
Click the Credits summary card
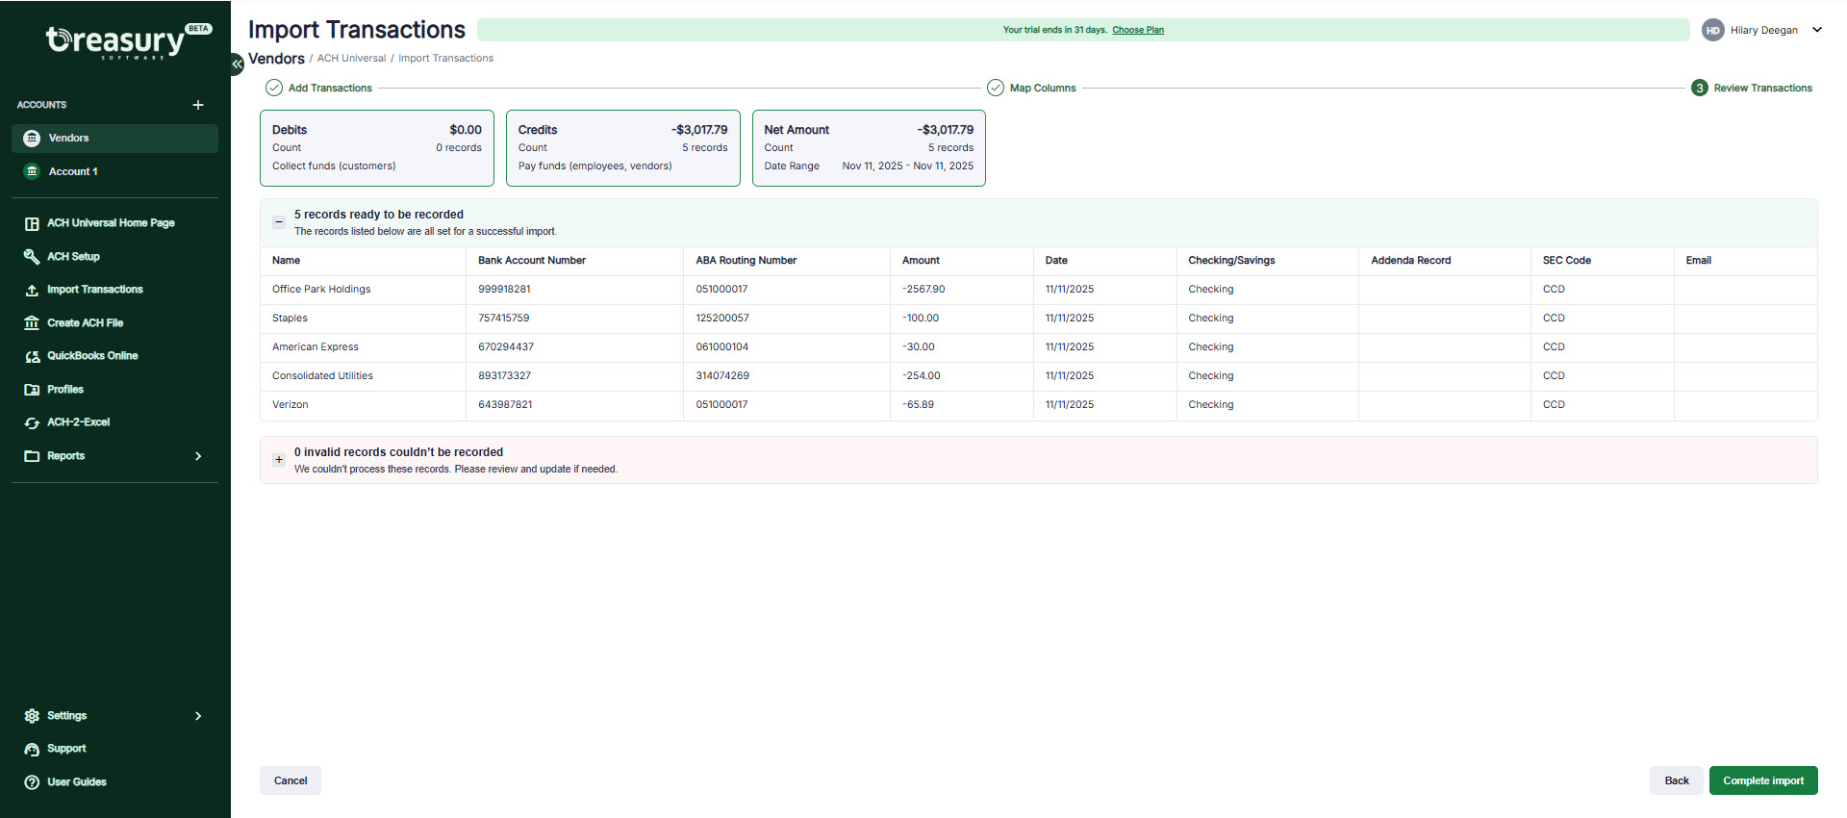pos(623,148)
